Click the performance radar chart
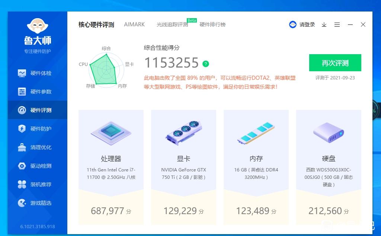Viewport: 381px width, 236px height. (106, 69)
